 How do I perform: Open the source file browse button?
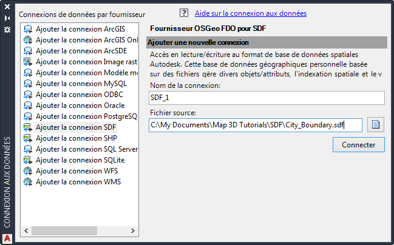click(x=376, y=125)
